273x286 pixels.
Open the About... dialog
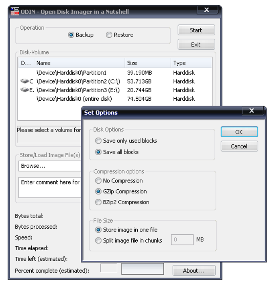pyautogui.click(x=194, y=270)
